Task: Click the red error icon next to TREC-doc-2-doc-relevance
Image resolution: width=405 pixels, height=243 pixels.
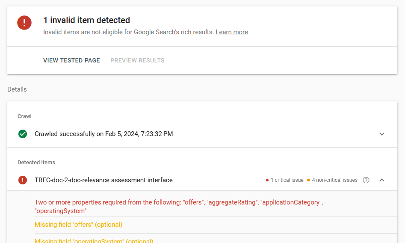Action: click(x=23, y=180)
